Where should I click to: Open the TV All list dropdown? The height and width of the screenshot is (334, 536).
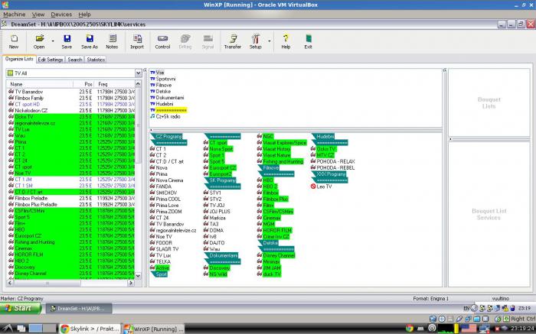[x=138, y=73]
